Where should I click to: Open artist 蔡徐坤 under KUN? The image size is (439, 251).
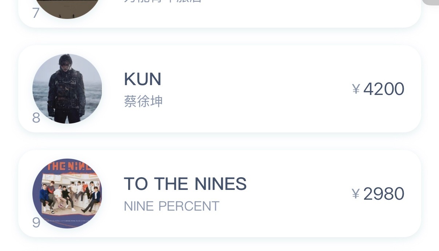143,101
